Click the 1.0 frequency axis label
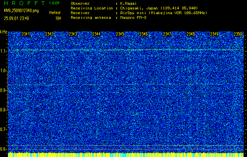The width and height of the screenshot is (247, 157). click(3, 71)
